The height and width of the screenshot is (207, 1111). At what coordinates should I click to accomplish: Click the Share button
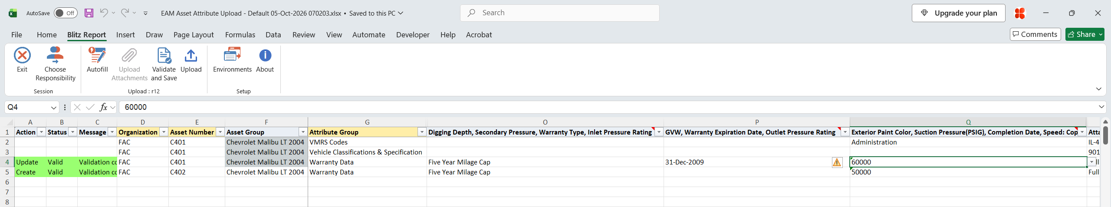pyautogui.click(x=1085, y=34)
